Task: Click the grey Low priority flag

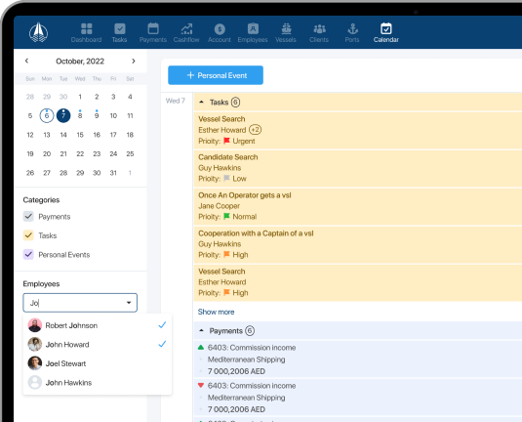Action: 226,179
